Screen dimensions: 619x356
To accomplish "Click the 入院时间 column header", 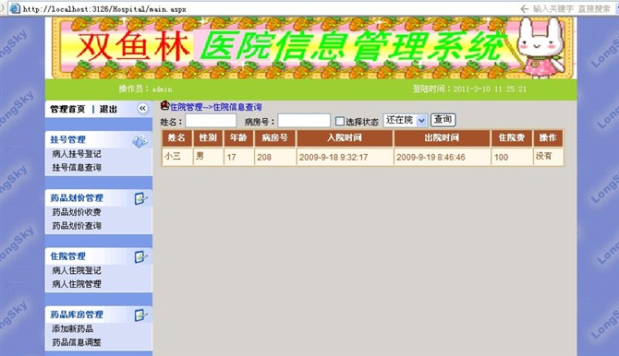I will coord(345,138).
